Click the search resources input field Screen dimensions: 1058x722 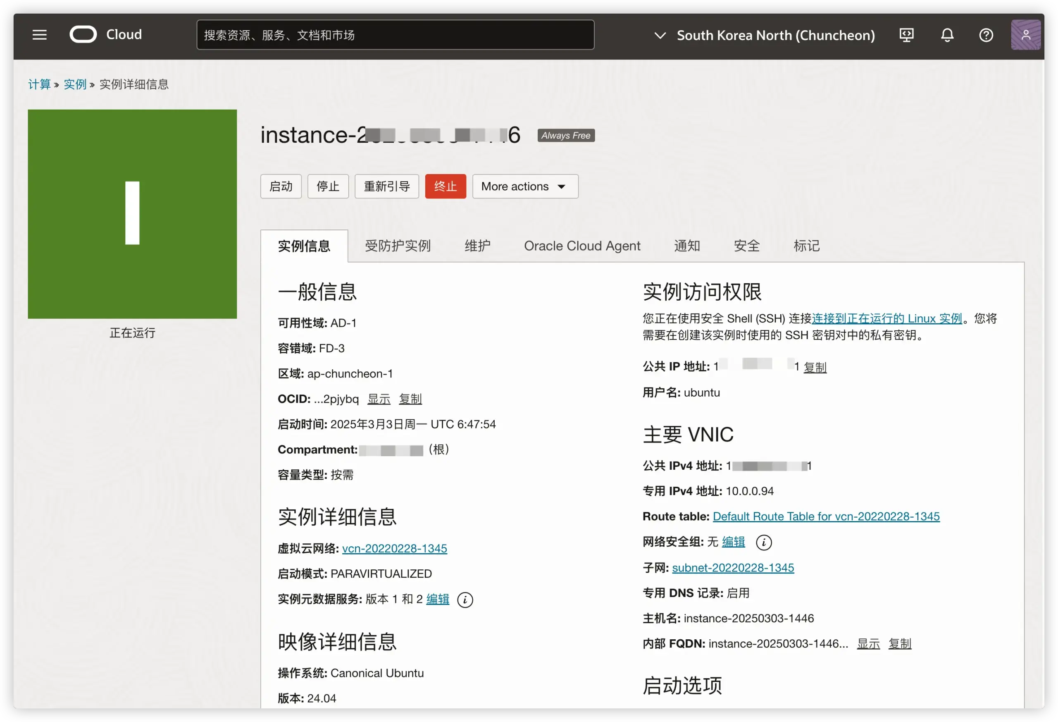click(x=395, y=35)
